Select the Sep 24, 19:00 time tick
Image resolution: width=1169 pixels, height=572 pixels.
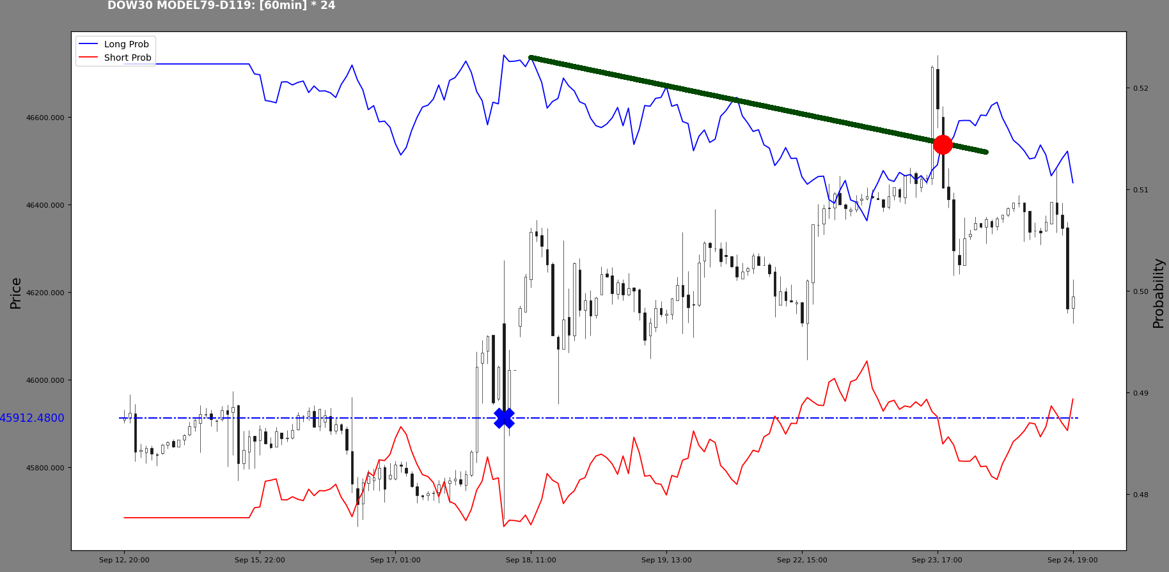coord(1072,560)
